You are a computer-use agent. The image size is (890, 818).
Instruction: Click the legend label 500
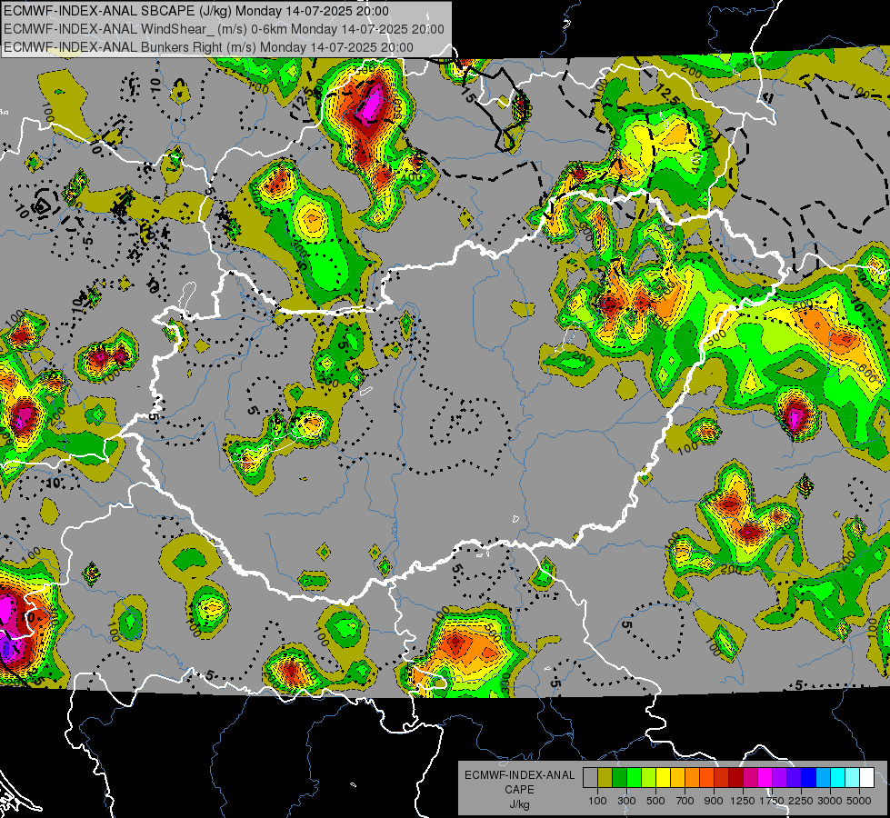[655, 801]
